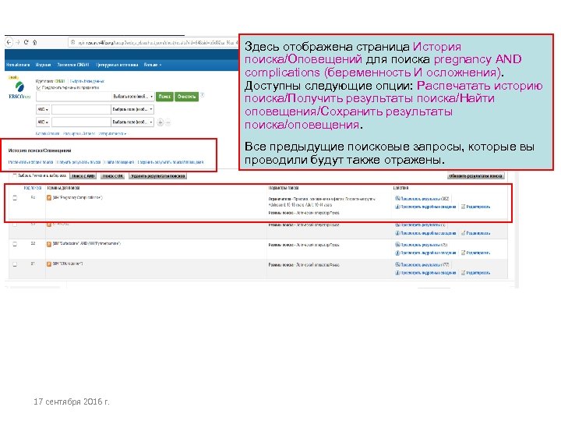Click the search ID number column header
Image resolution: width=561 pixels, height=421 pixels.
32,188
